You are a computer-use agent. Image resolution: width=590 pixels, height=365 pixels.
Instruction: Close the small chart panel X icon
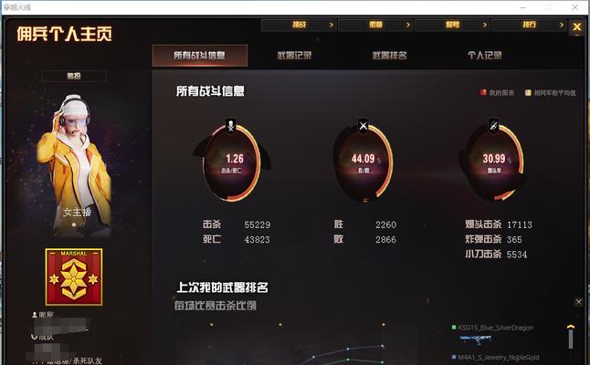[x=579, y=302]
